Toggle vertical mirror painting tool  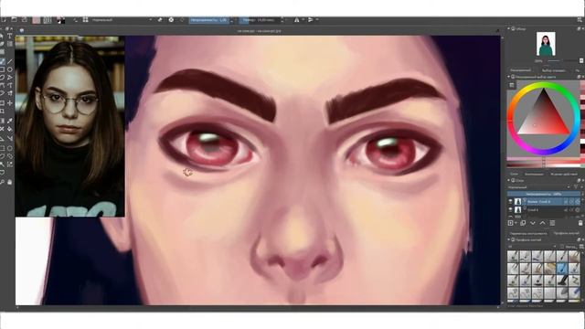coord(311,20)
